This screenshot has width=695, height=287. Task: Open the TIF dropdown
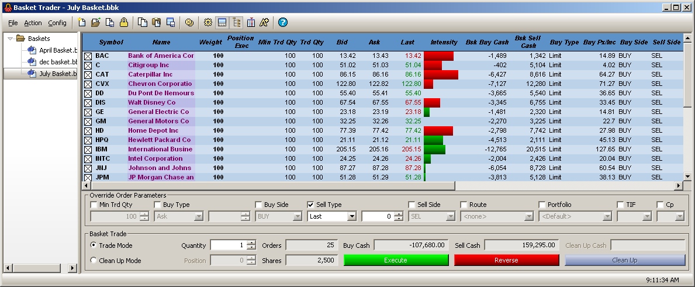click(x=646, y=217)
